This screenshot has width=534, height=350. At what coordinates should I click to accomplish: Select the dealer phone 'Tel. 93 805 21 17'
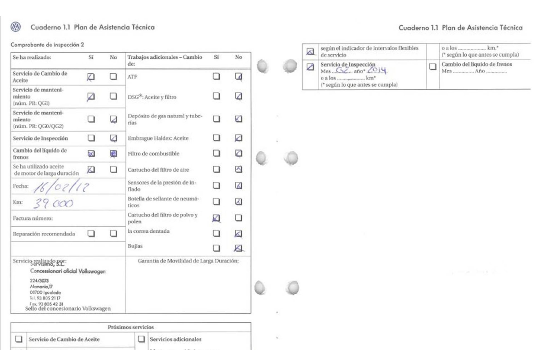click(x=45, y=298)
